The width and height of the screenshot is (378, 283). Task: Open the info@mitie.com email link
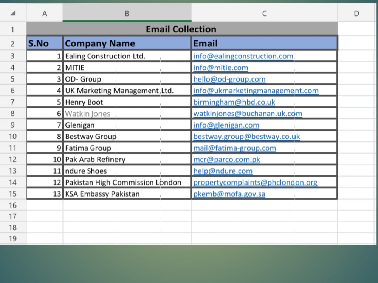pyautogui.click(x=221, y=68)
